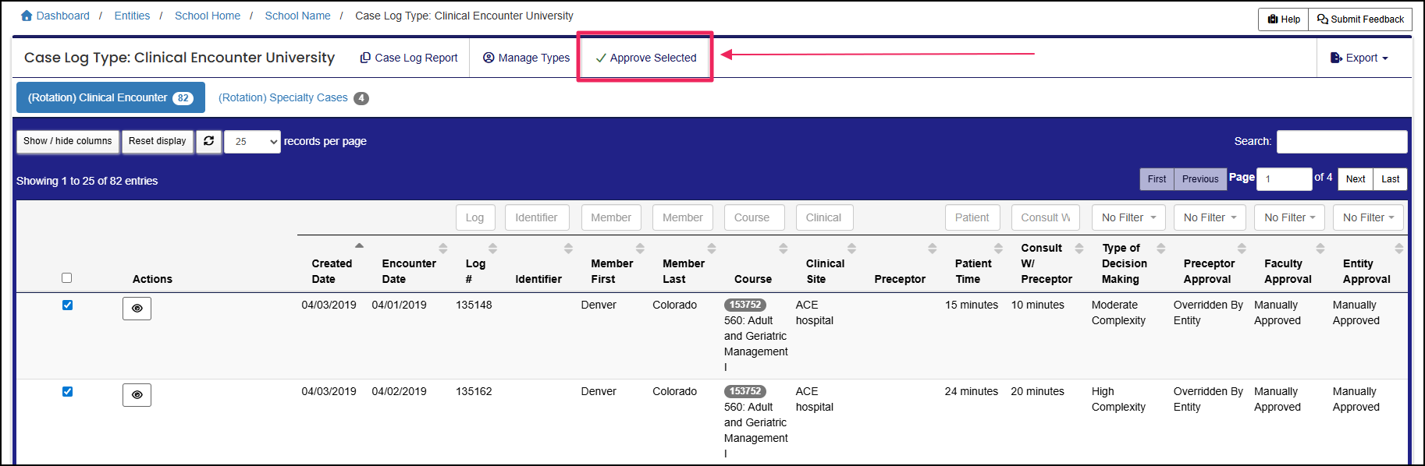Uncheck the row for log 135148
Image resolution: width=1425 pixels, height=466 pixels.
tap(67, 305)
